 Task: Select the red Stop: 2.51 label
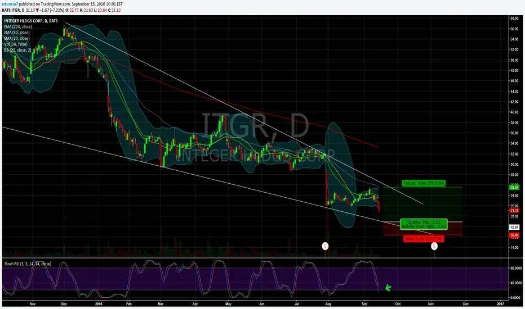pyautogui.click(x=424, y=239)
